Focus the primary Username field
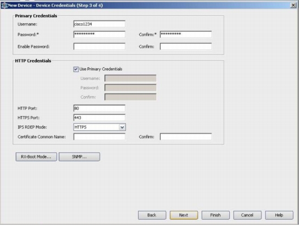This screenshot has height=226, width=300. click(x=99, y=24)
